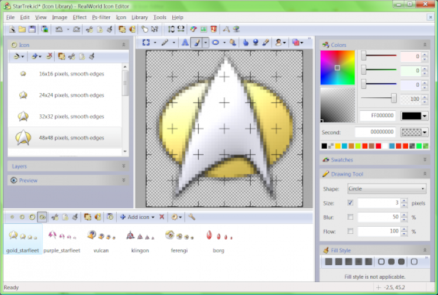
Task: Uncheck the Size checkbox
Action: click(x=350, y=203)
